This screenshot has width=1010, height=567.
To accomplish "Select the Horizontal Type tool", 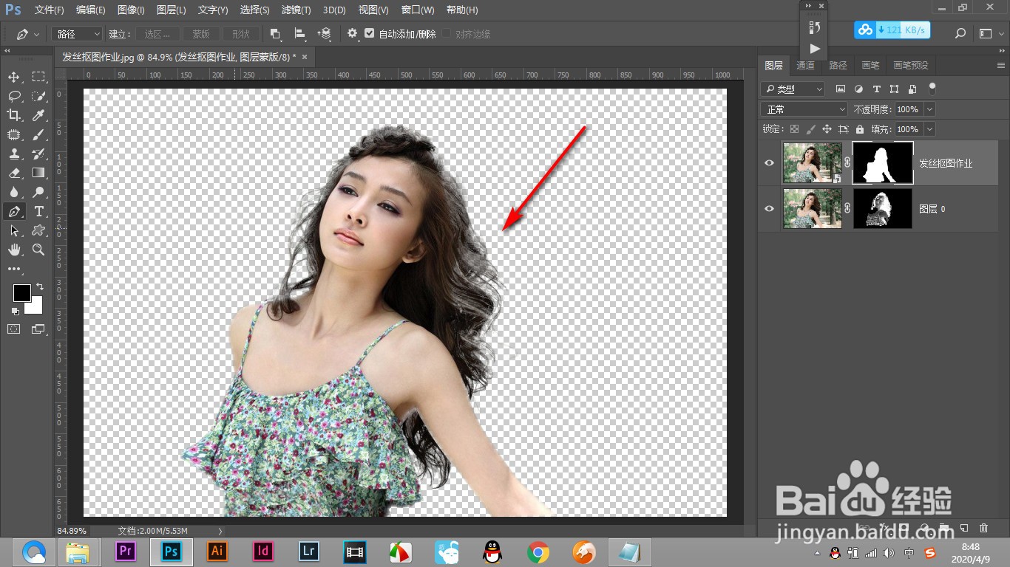I will [x=39, y=211].
